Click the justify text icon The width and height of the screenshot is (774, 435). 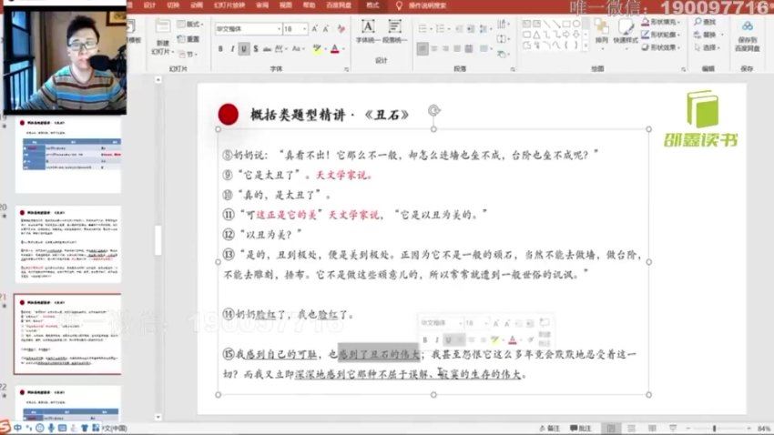tap(457, 49)
